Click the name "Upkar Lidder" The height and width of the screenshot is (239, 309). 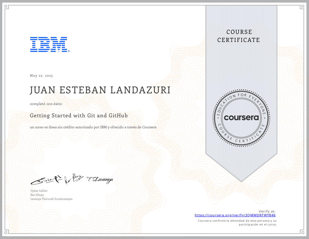(x=39, y=191)
